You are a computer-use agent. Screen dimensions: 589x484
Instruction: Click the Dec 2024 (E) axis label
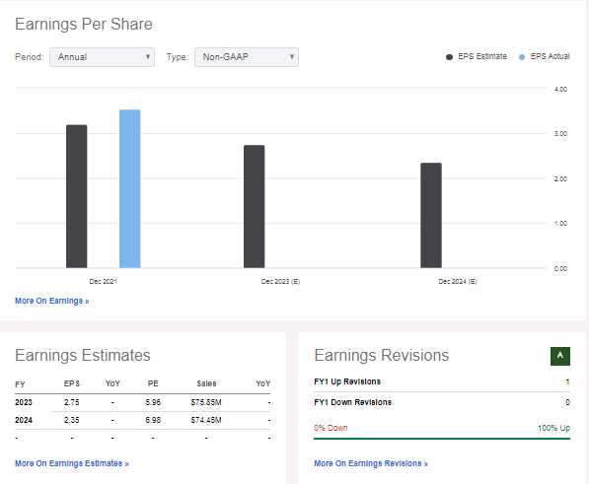tap(458, 281)
